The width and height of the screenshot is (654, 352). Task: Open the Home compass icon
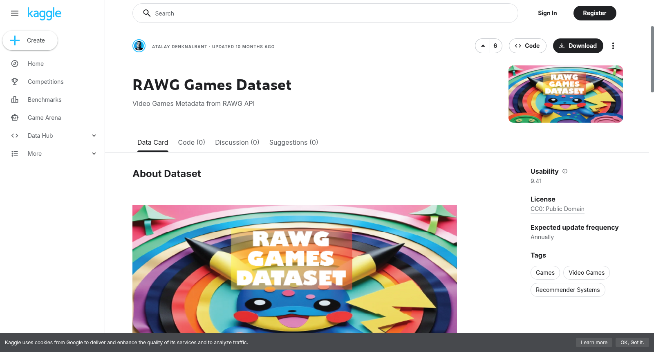(x=15, y=64)
